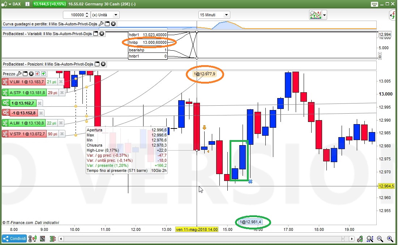This screenshot has width=398, height=245.
Task: Select the A:LIM 1 @ 13.130,8 order label
Action: [x=27, y=123]
